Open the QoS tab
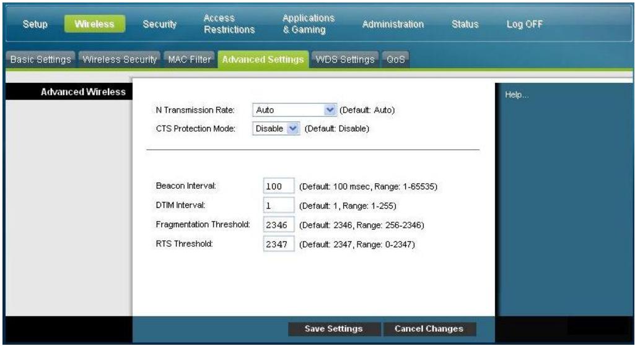This screenshot has width=635, height=346. point(395,59)
